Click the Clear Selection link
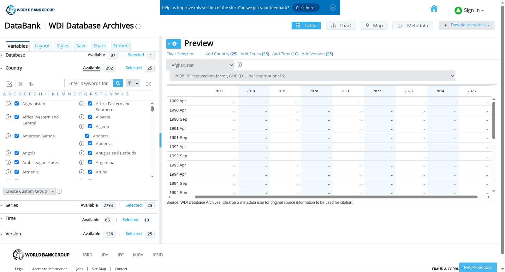 pos(181,54)
